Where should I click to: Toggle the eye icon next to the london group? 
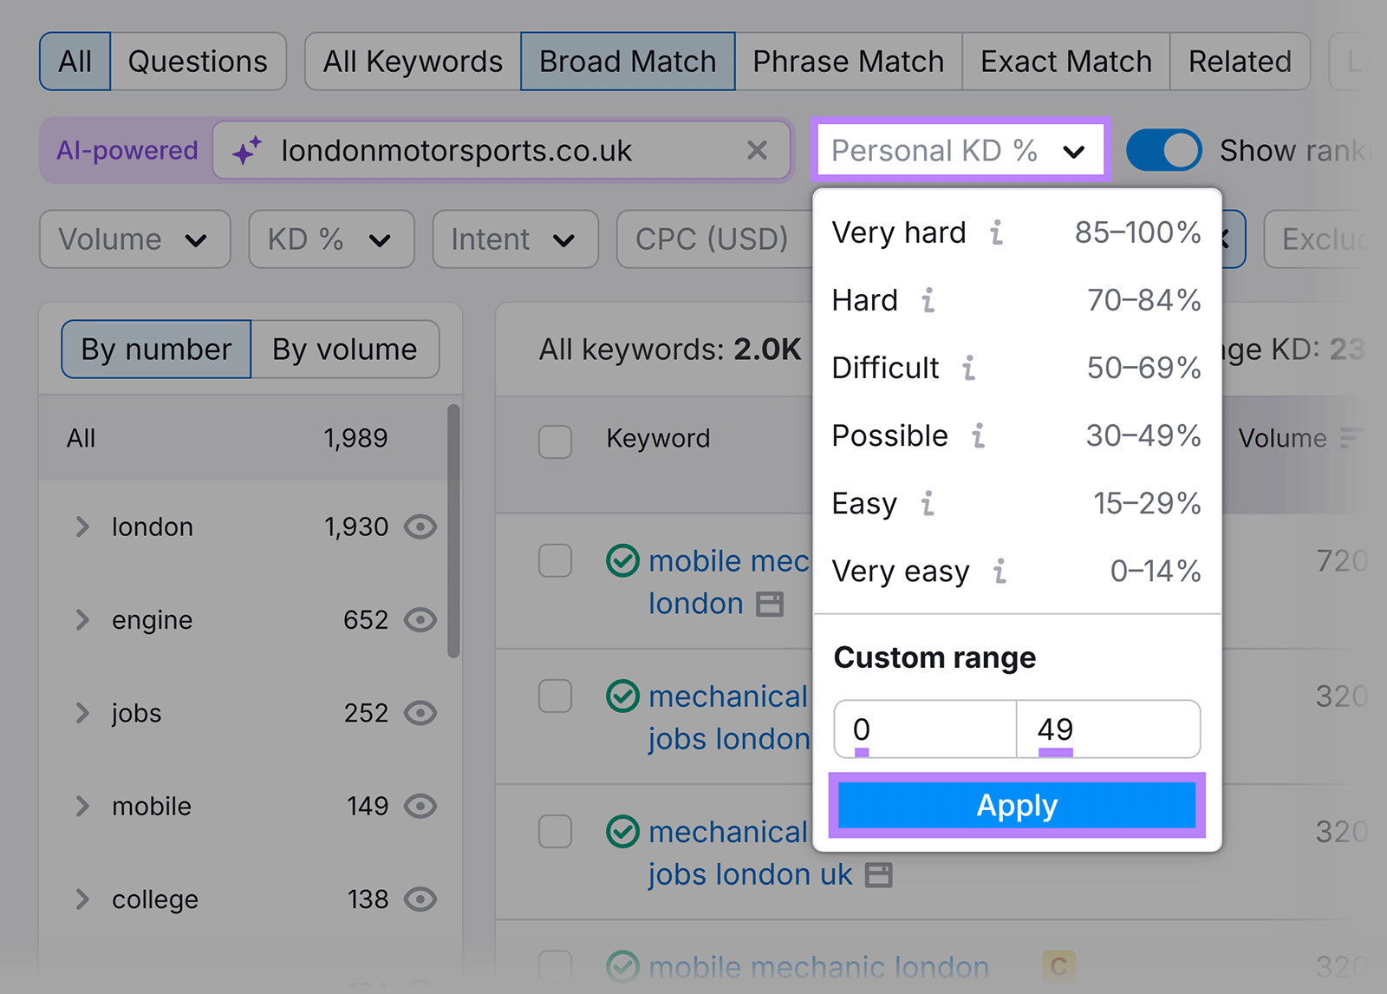(x=421, y=526)
